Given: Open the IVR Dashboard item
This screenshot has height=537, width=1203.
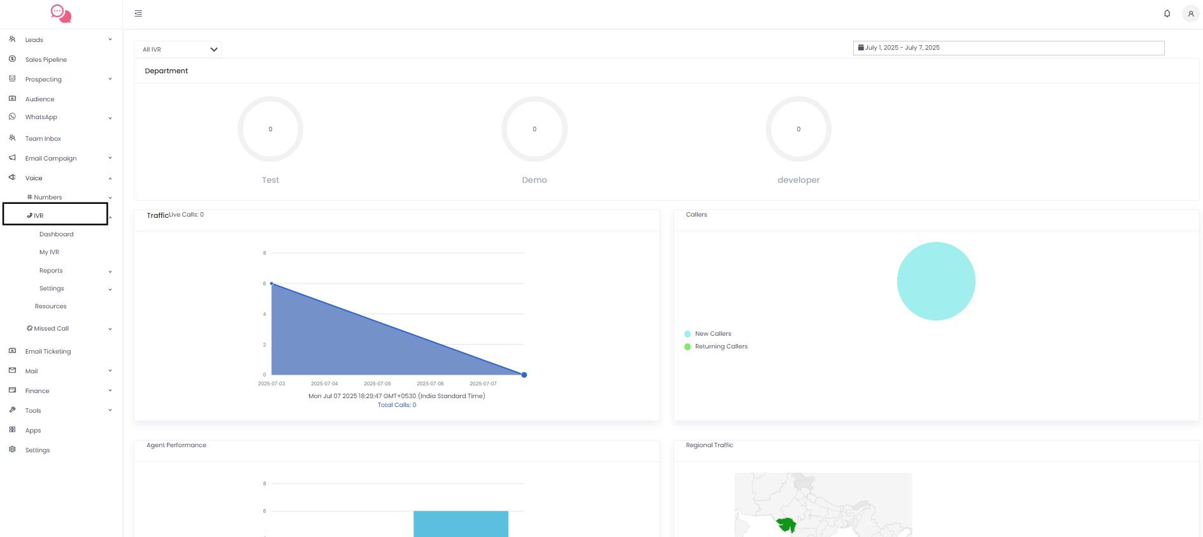Looking at the screenshot, I should coord(57,234).
